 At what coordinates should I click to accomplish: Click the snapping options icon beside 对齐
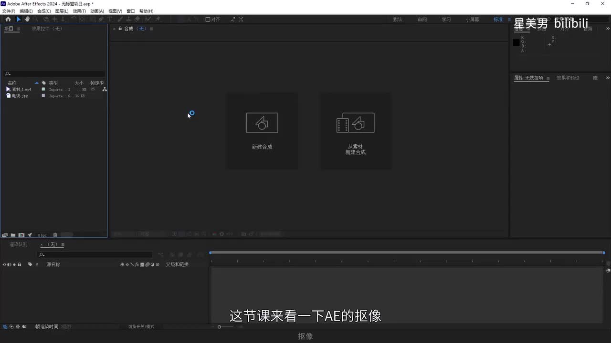click(x=232, y=20)
